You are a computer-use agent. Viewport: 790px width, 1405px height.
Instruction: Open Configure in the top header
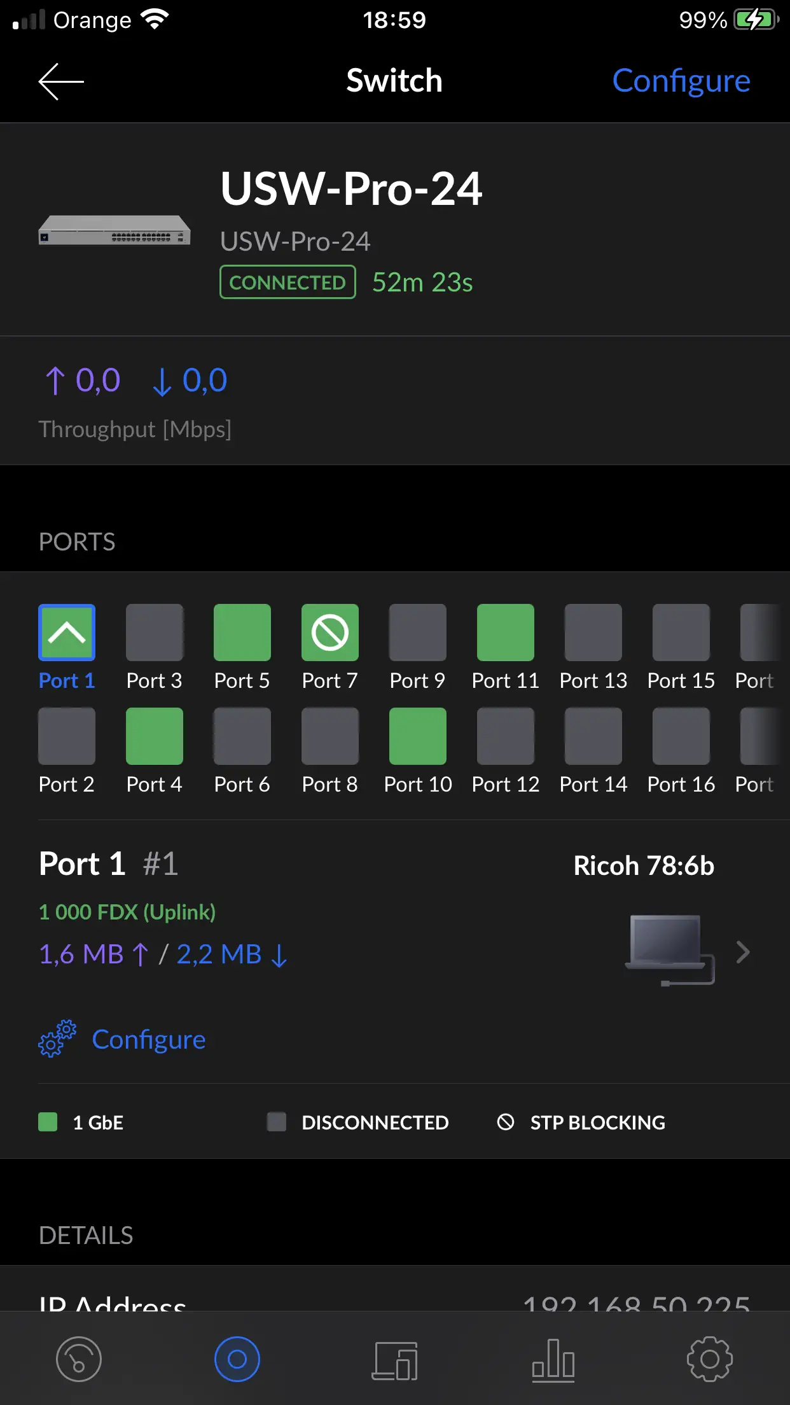(x=681, y=81)
